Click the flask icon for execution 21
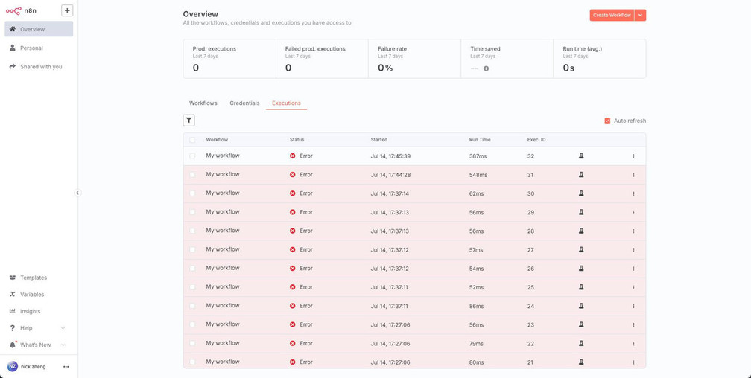 pyautogui.click(x=581, y=362)
